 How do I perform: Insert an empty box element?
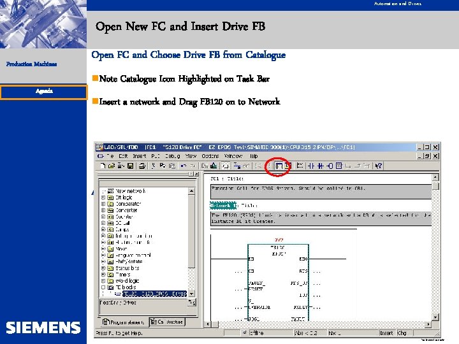(x=339, y=166)
